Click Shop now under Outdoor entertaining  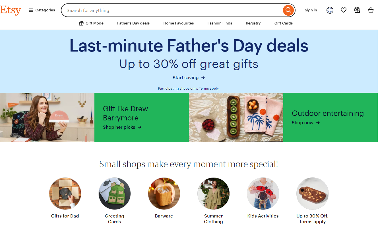(x=306, y=123)
